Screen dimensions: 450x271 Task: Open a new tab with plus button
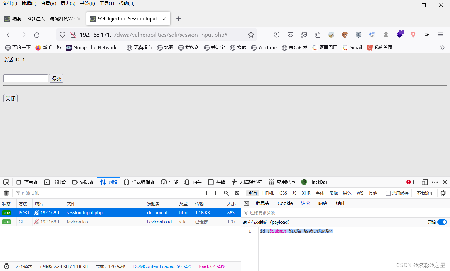coord(178,19)
